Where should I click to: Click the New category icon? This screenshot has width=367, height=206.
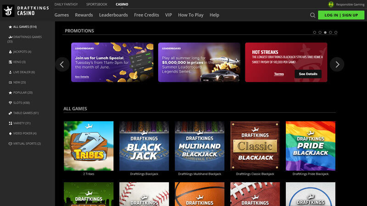point(10,82)
